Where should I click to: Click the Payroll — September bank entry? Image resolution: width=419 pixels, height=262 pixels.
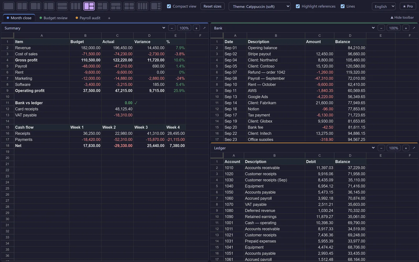[x=276, y=78]
